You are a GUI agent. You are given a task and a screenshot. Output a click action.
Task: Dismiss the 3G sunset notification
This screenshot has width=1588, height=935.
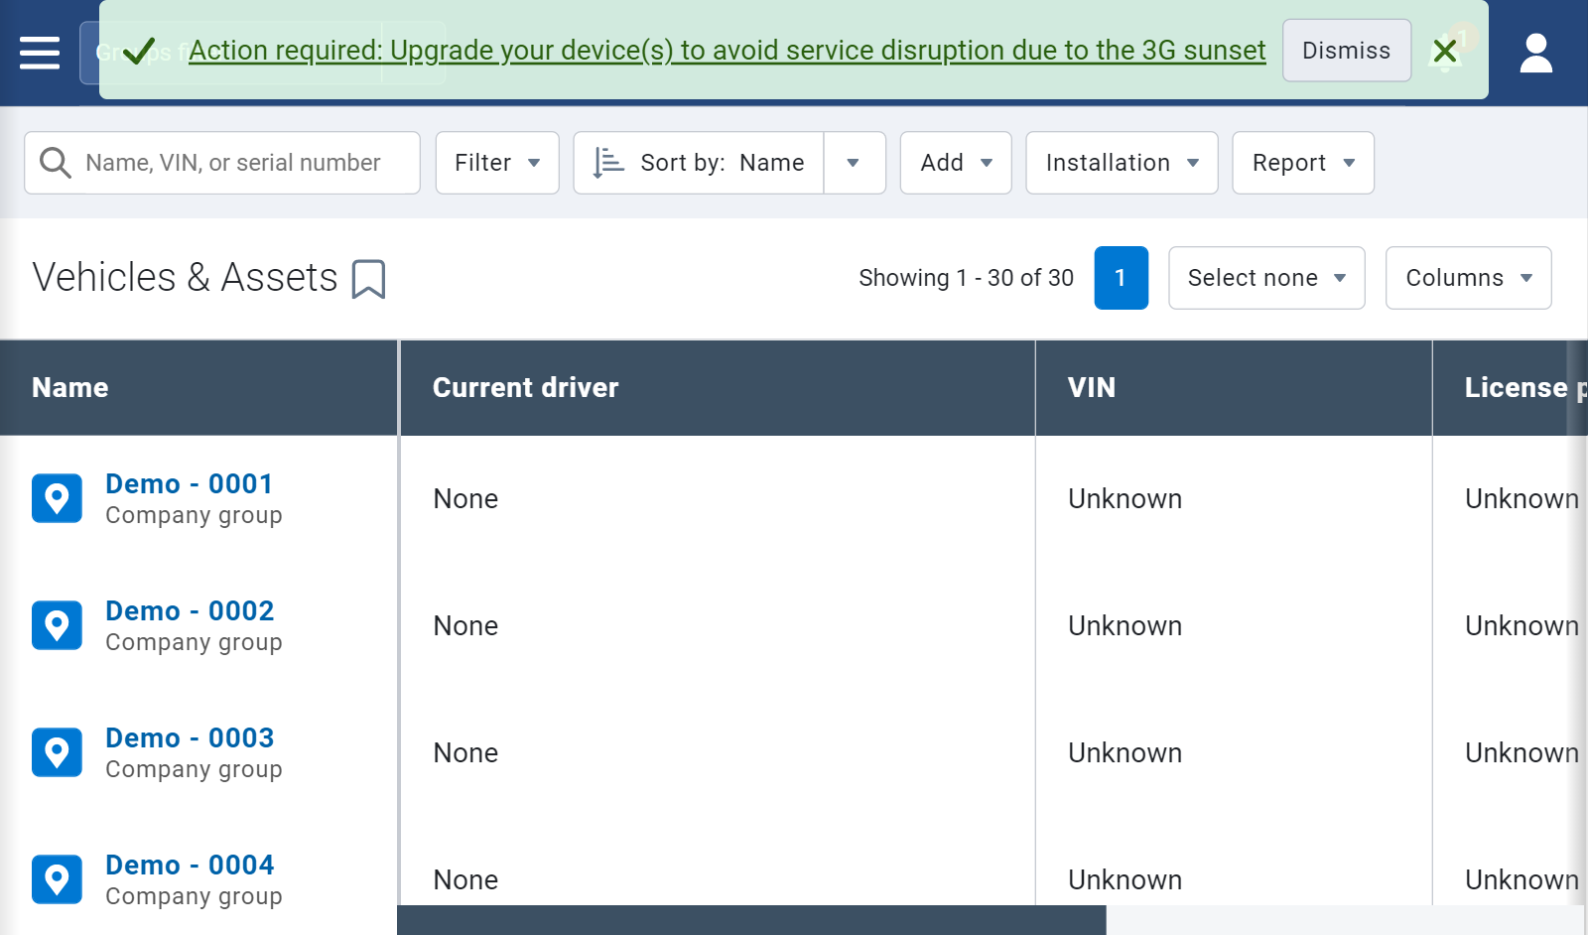tap(1346, 51)
